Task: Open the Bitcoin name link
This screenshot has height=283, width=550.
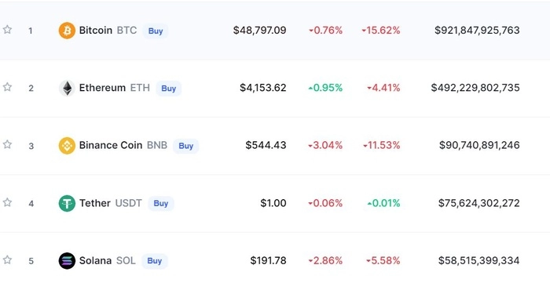Action: click(x=96, y=31)
